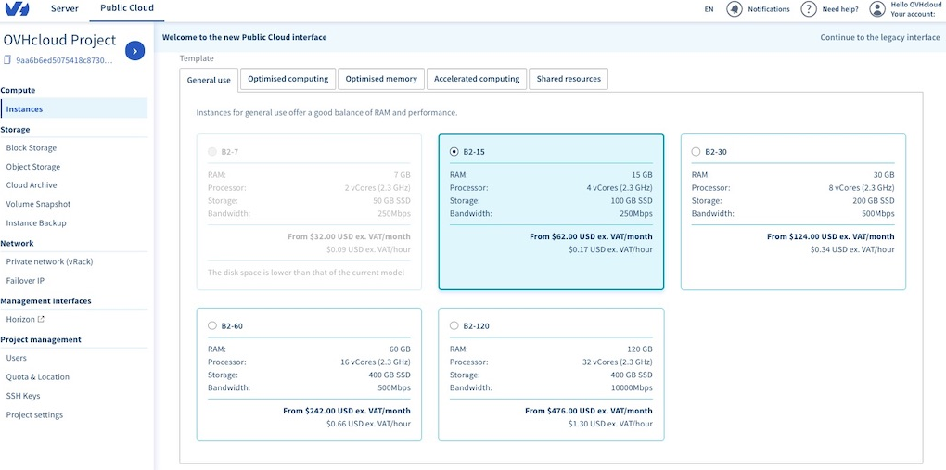Click the OVHcloud Project title
Image resolution: width=946 pixels, height=470 pixels.
pos(59,41)
